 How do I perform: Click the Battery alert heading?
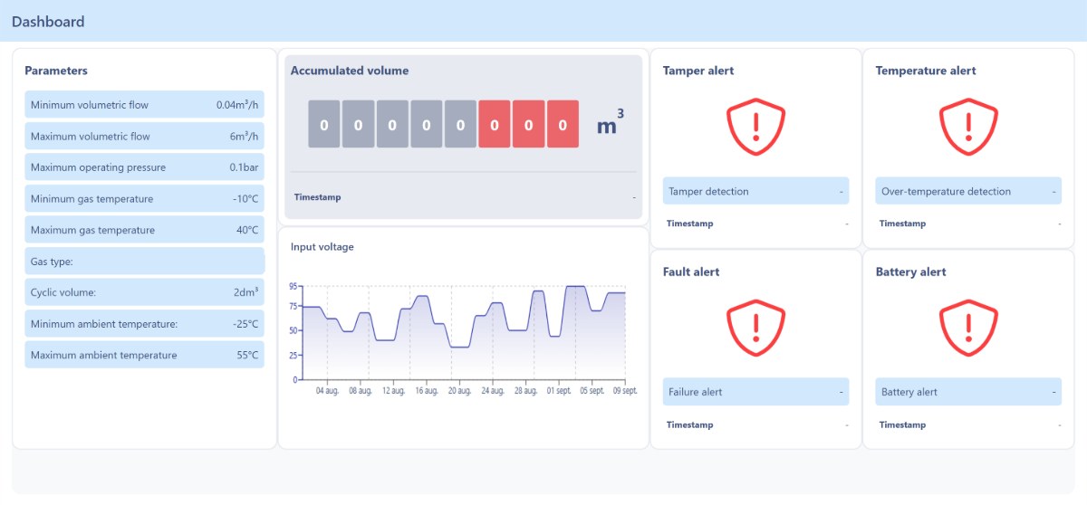coord(910,272)
